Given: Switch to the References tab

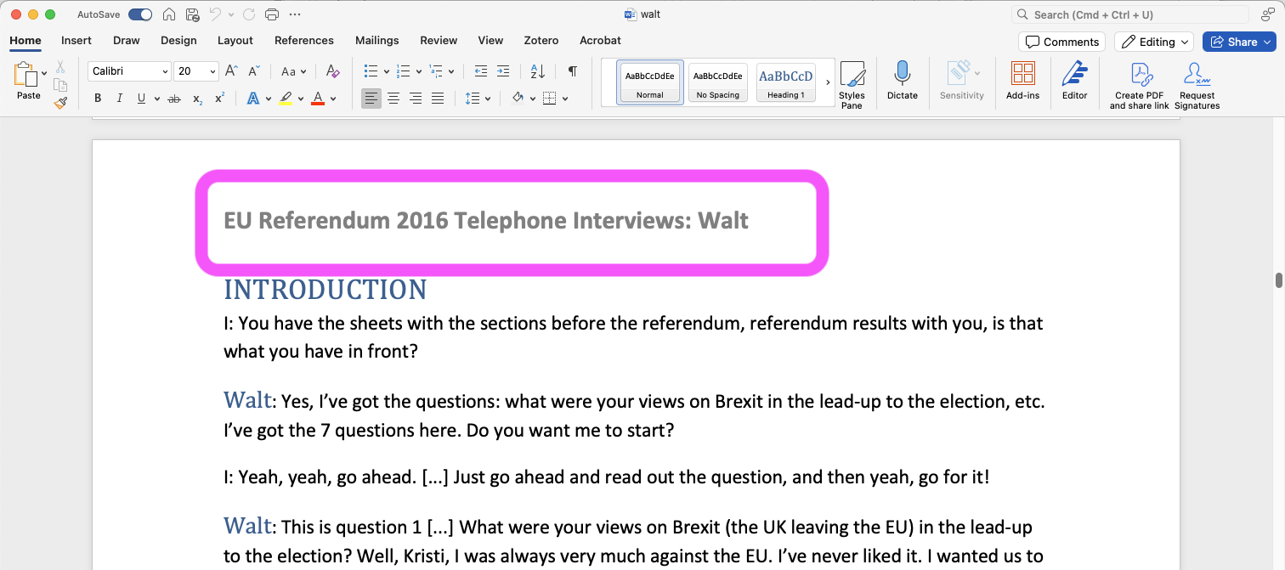Looking at the screenshot, I should pyautogui.click(x=303, y=40).
